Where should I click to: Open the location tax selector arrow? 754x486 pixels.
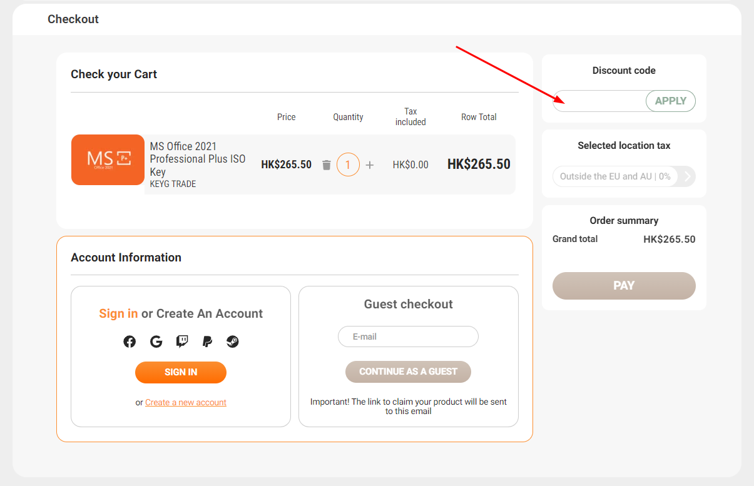(x=687, y=176)
